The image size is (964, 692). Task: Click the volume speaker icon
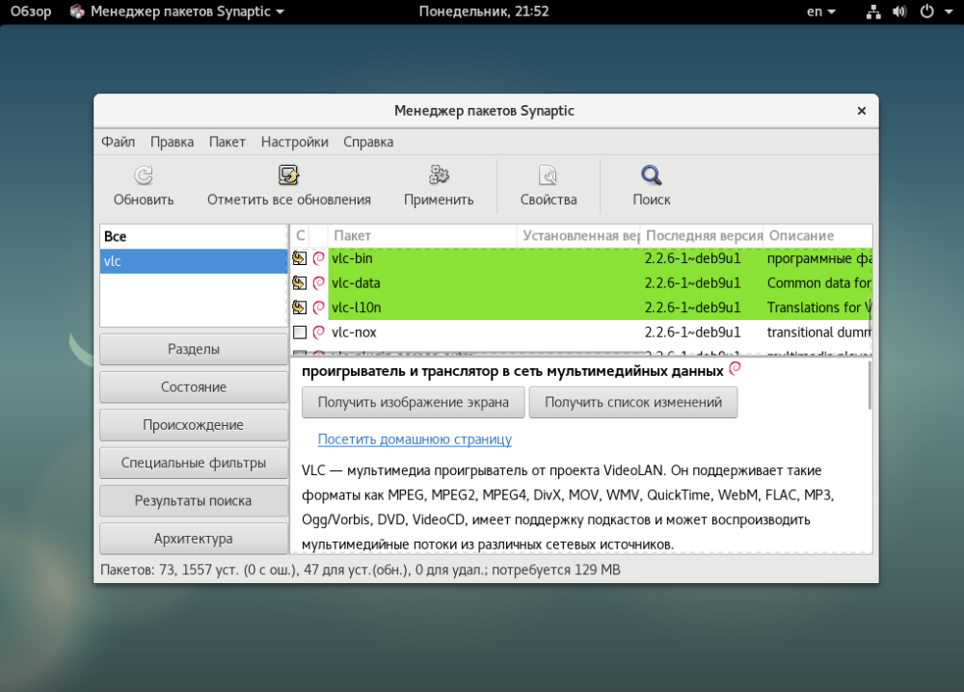[x=899, y=12]
